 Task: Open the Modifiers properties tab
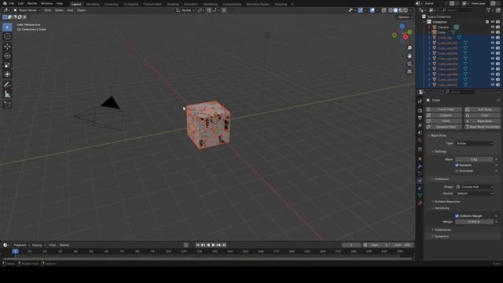pyautogui.click(x=420, y=166)
